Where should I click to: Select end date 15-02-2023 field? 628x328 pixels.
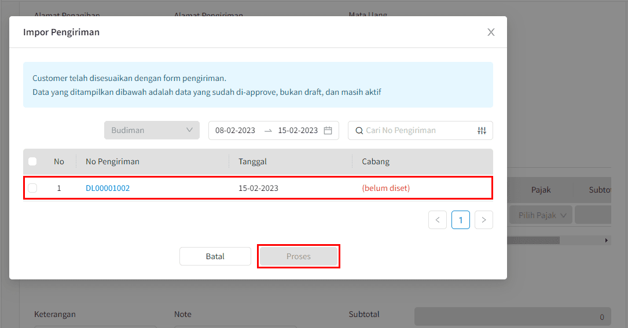click(x=298, y=131)
